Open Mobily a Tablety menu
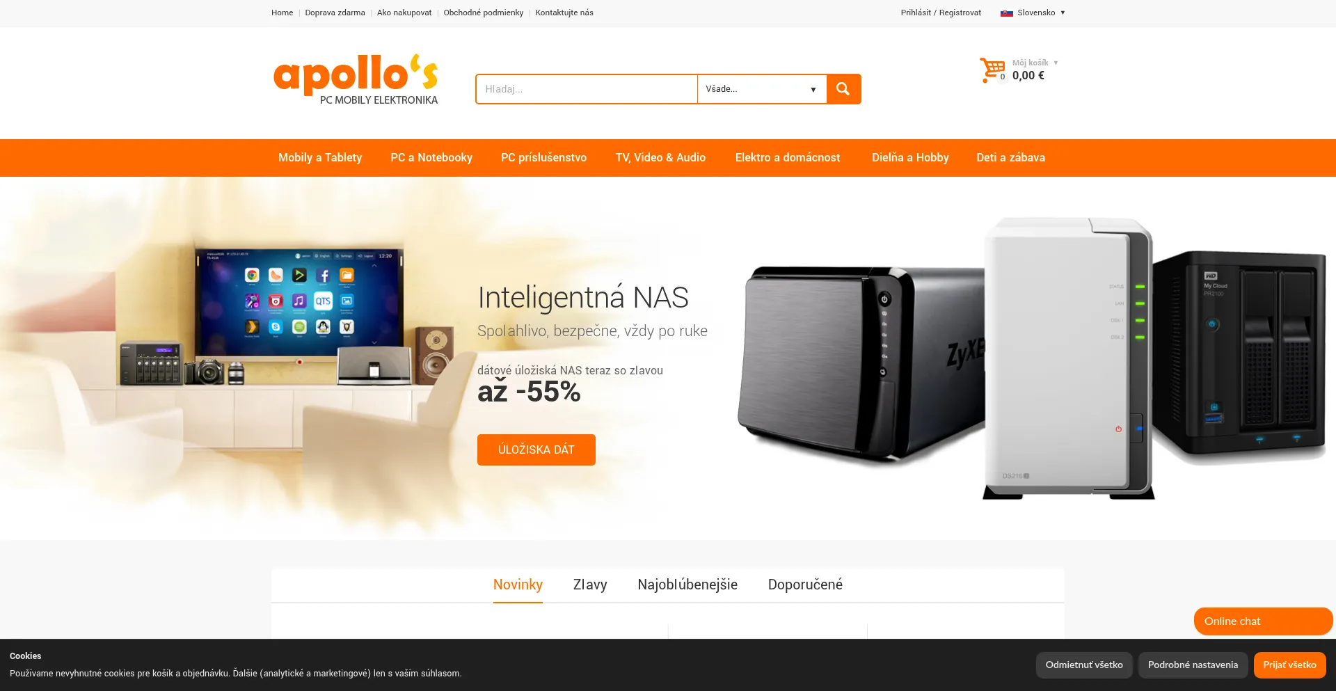The image size is (1336, 691). click(x=320, y=157)
